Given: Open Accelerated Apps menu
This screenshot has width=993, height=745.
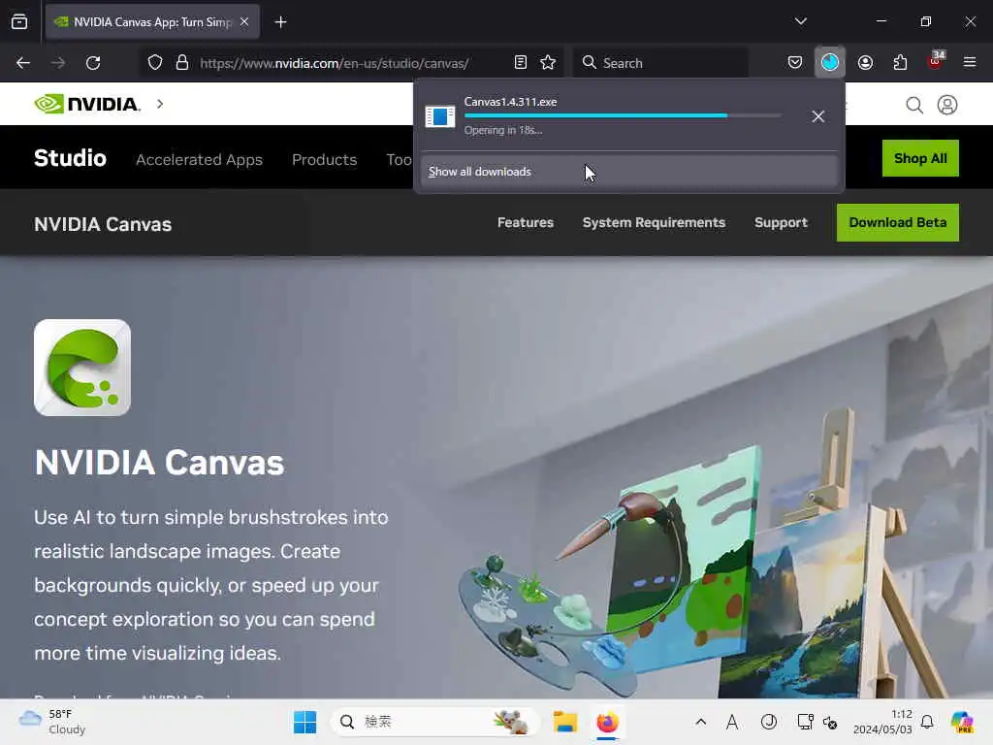Looking at the screenshot, I should (x=199, y=160).
